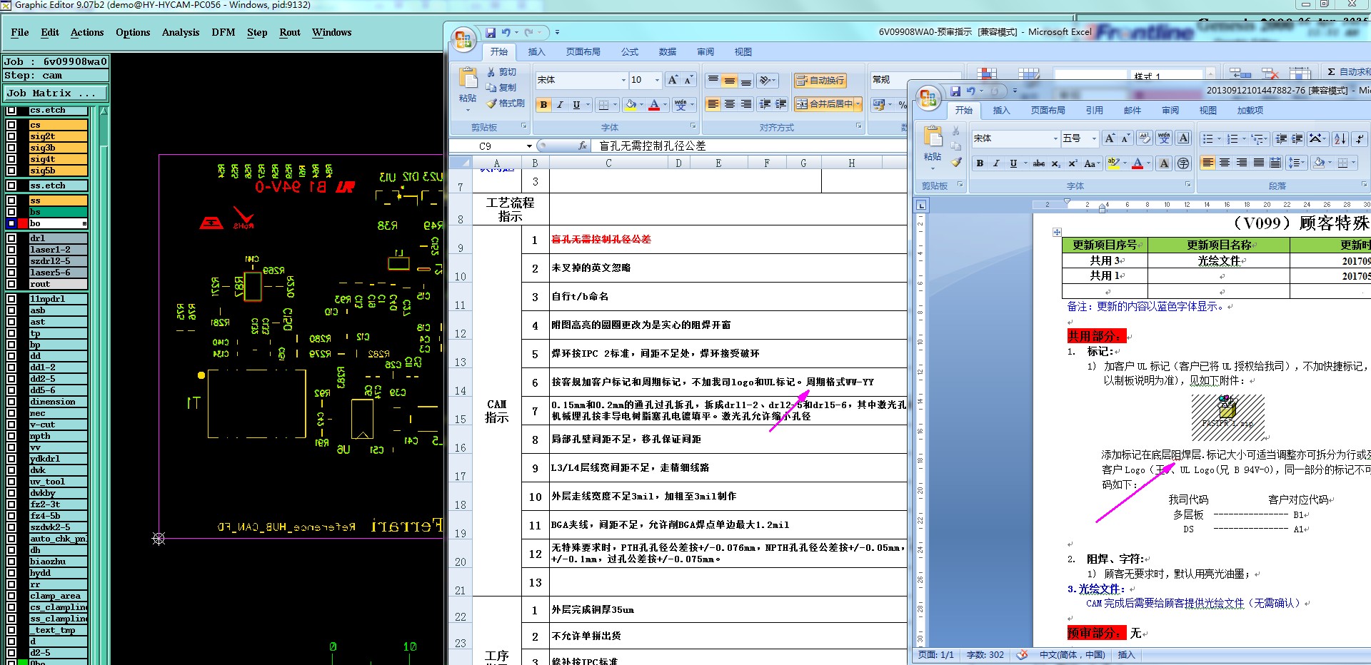Click the Word Office button
1371x665 pixels.
(928, 98)
